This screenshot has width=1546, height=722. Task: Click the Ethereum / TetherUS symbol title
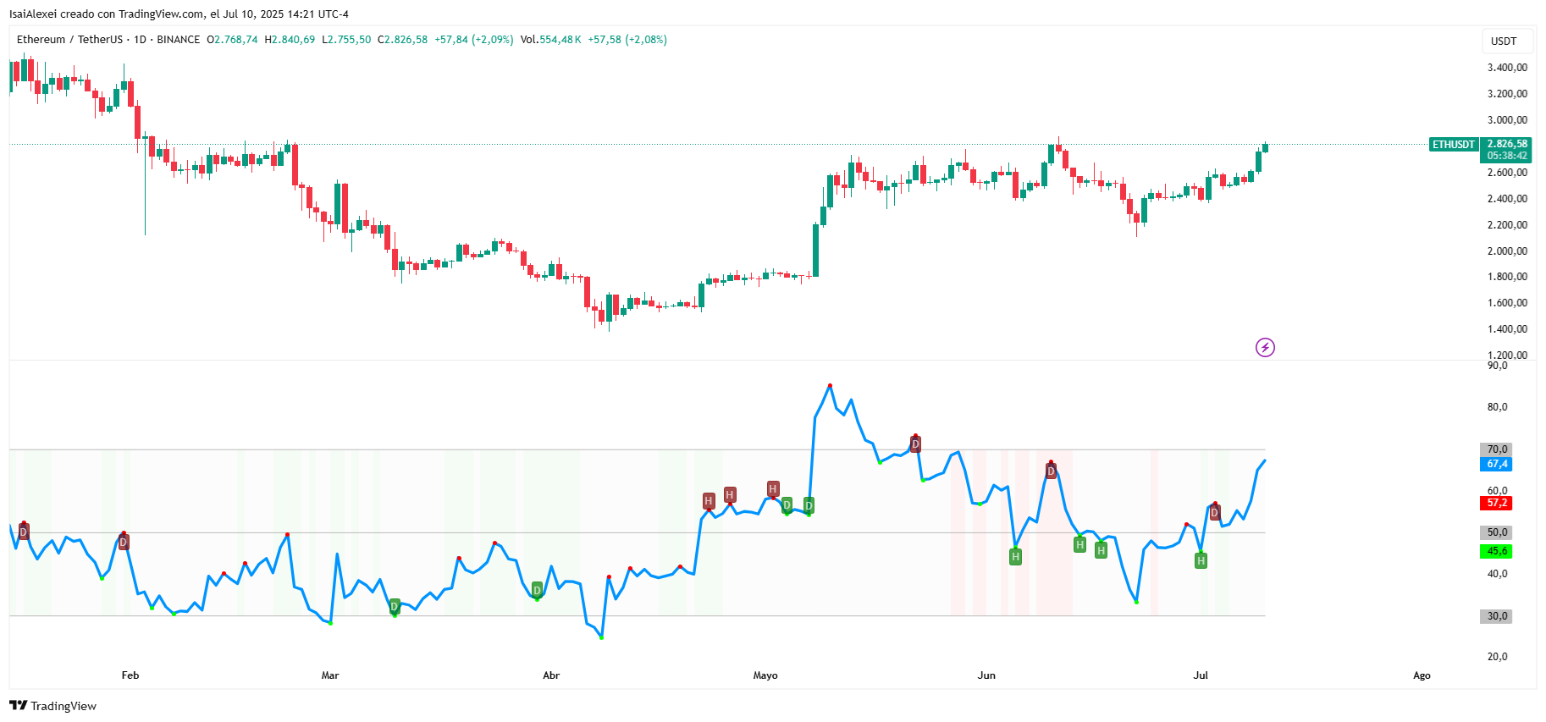pos(69,40)
